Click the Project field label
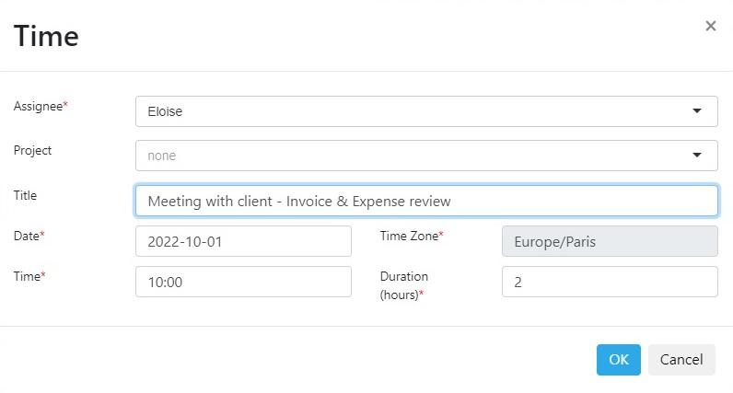The height and width of the screenshot is (393, 733). (32, 150)
